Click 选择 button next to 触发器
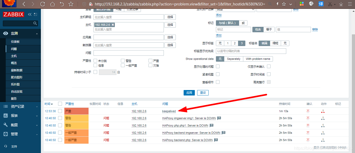355x153 pixels. [170, 45]
